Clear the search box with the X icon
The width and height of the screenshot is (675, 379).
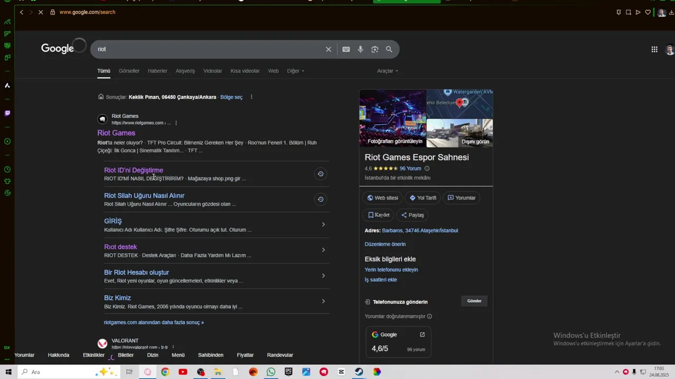click(x=329, y=49)
